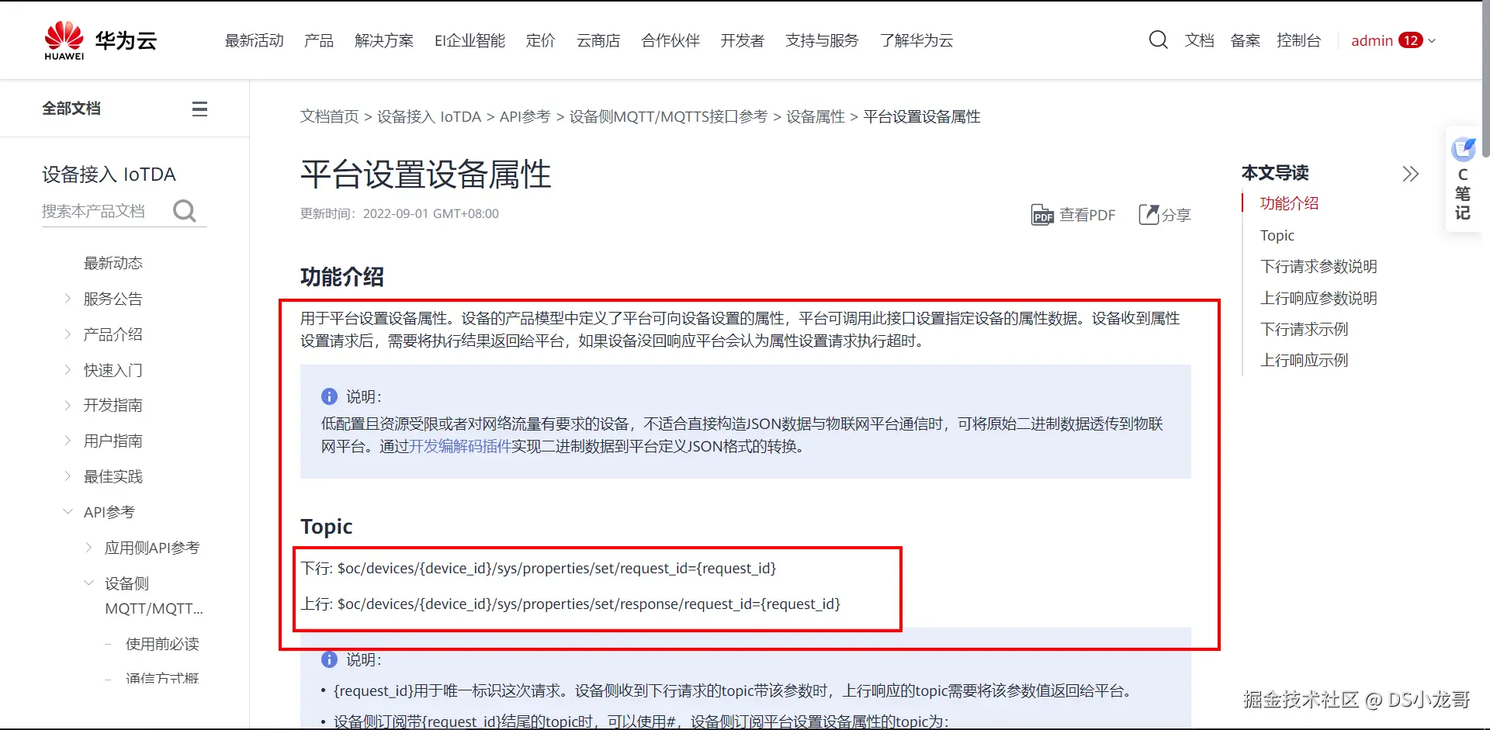The width and height of the screenshot is (1490, 730).
Task: Click the 文档 link in header
Action: pos(1200,40)
